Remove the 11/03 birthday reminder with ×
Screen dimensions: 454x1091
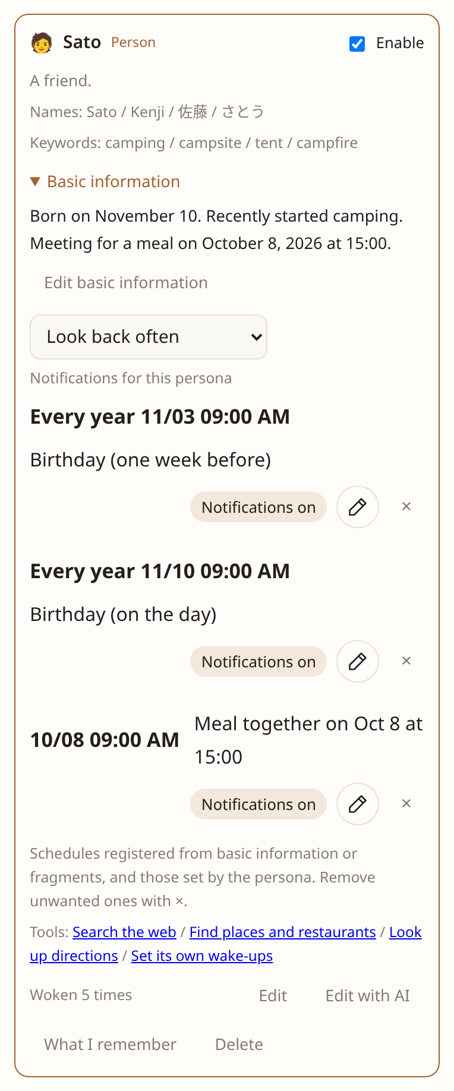click(x=406, y=506)
